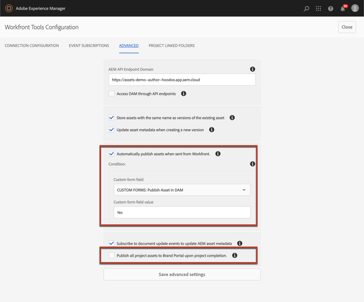Open the search magnifier in the header
The height and width of the screenshot is (302, 364).
[306, 9]
